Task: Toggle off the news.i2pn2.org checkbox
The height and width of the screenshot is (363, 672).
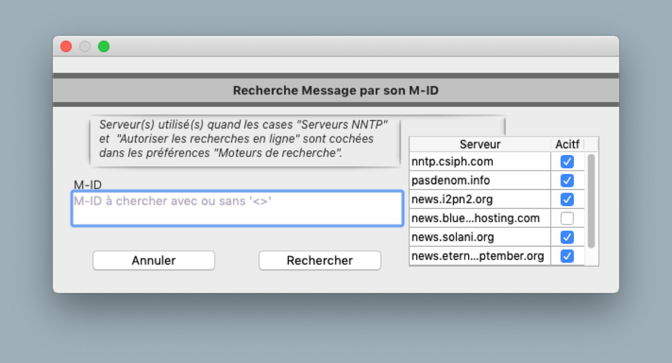Action: [x=567, y=199]
